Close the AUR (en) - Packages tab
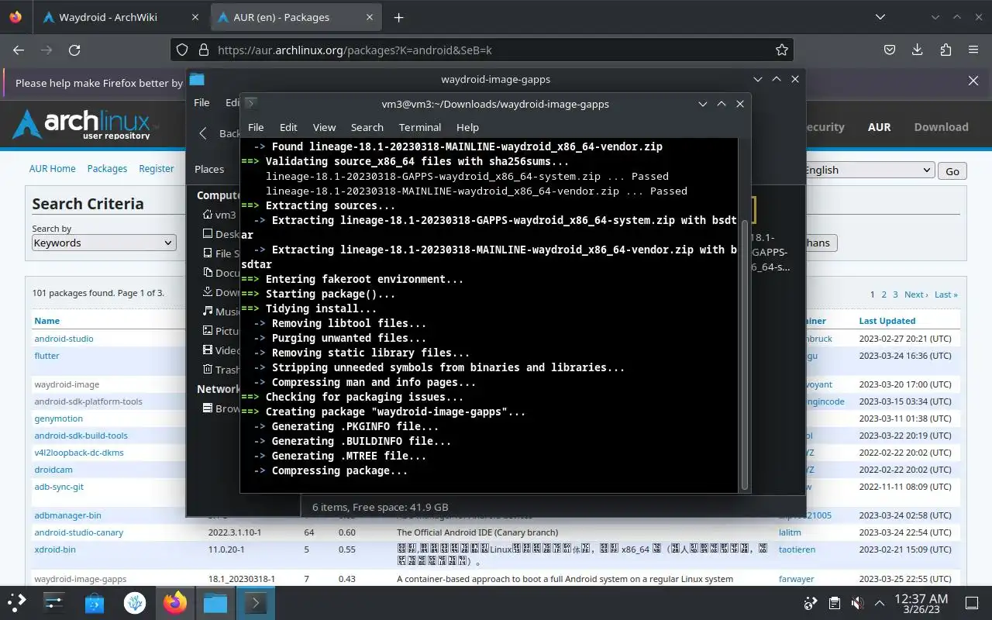The width and height of the screenshot is (992, 620). (x=370, y=17)
